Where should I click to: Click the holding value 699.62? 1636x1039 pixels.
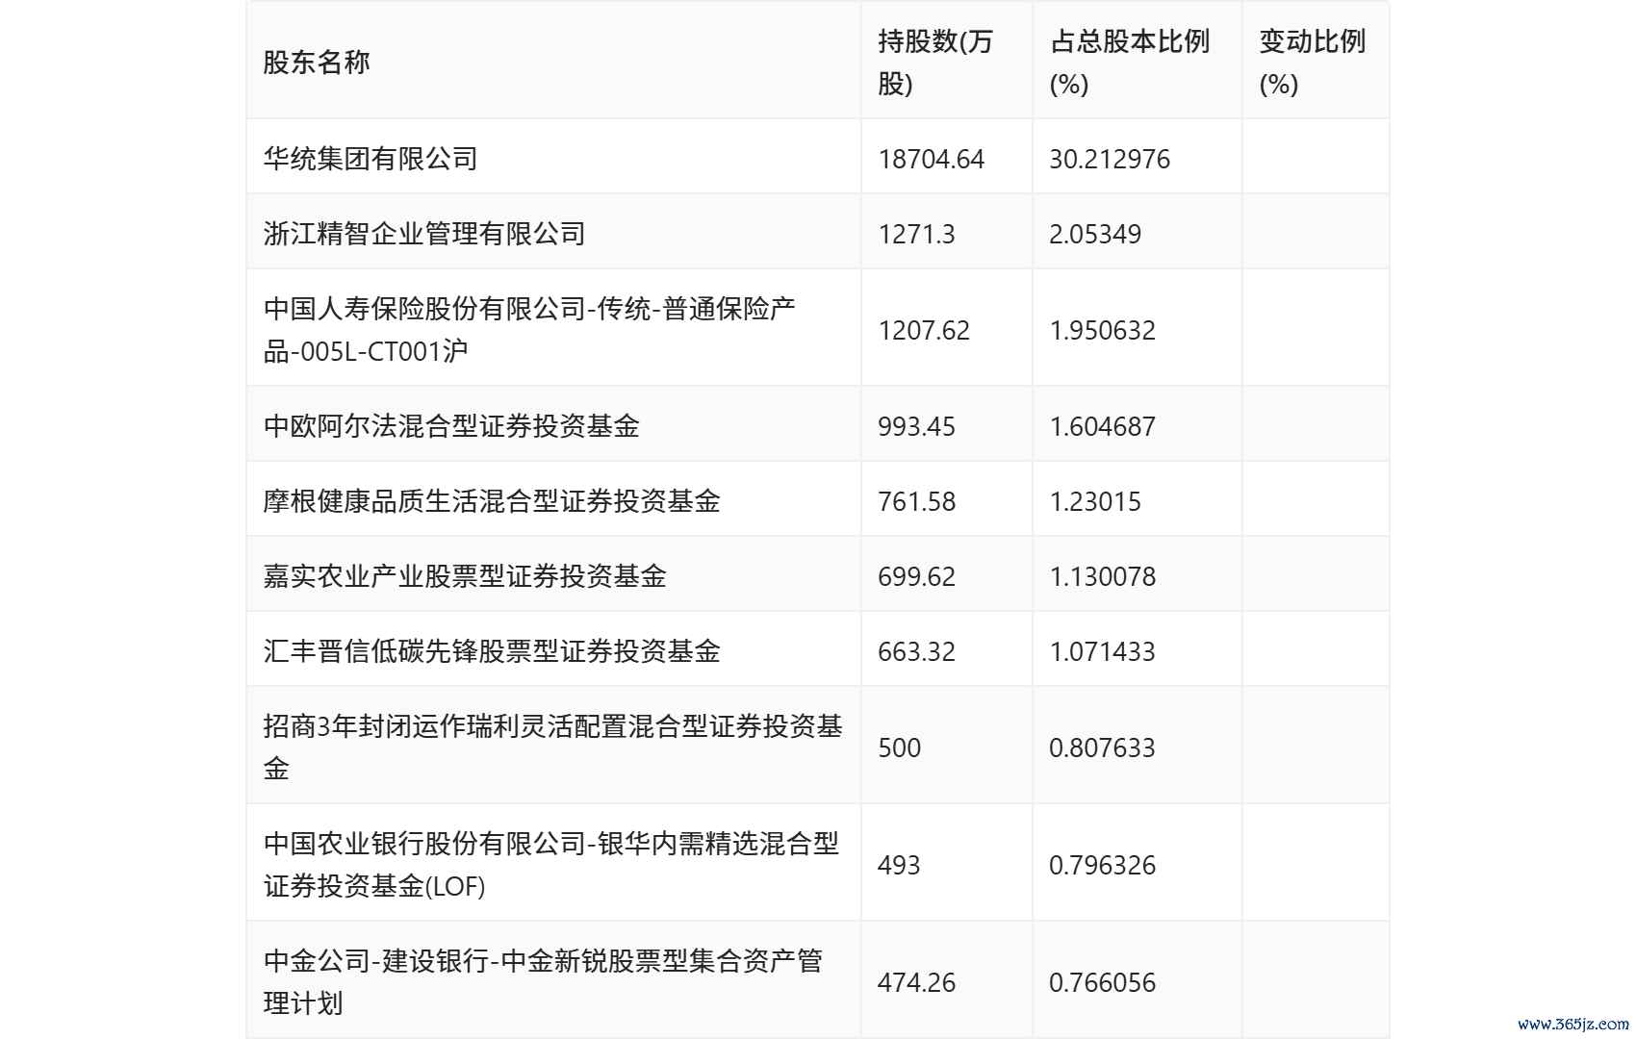tap(916, 576)
